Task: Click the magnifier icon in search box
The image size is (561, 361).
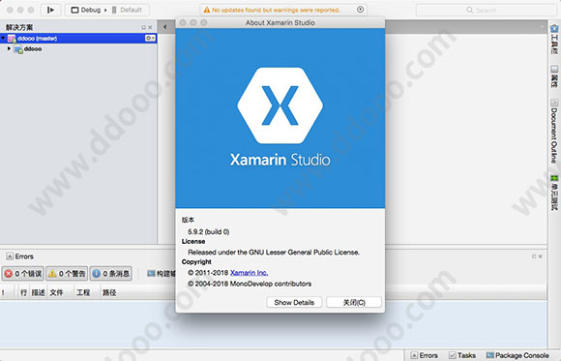Action: pyautogui.click(x=469, y=10)
